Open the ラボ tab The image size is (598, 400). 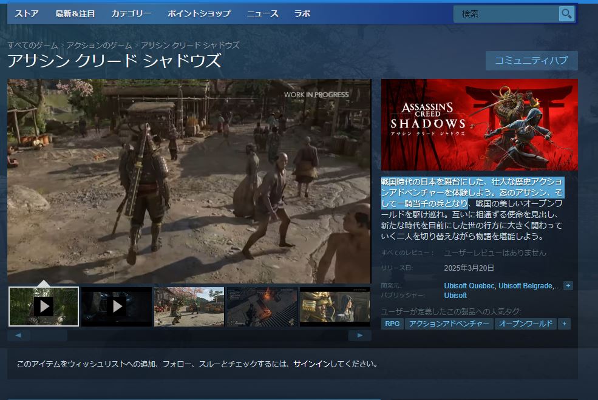click(302, 14)
